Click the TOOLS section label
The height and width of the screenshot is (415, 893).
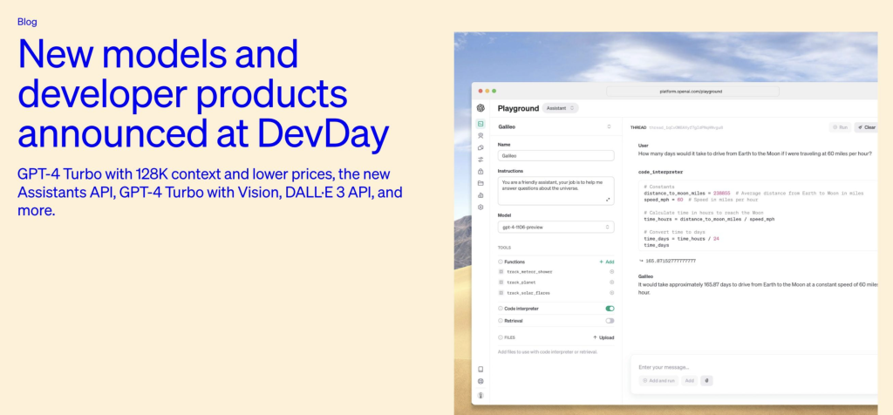pyautogui.click(x=504, y=248)
